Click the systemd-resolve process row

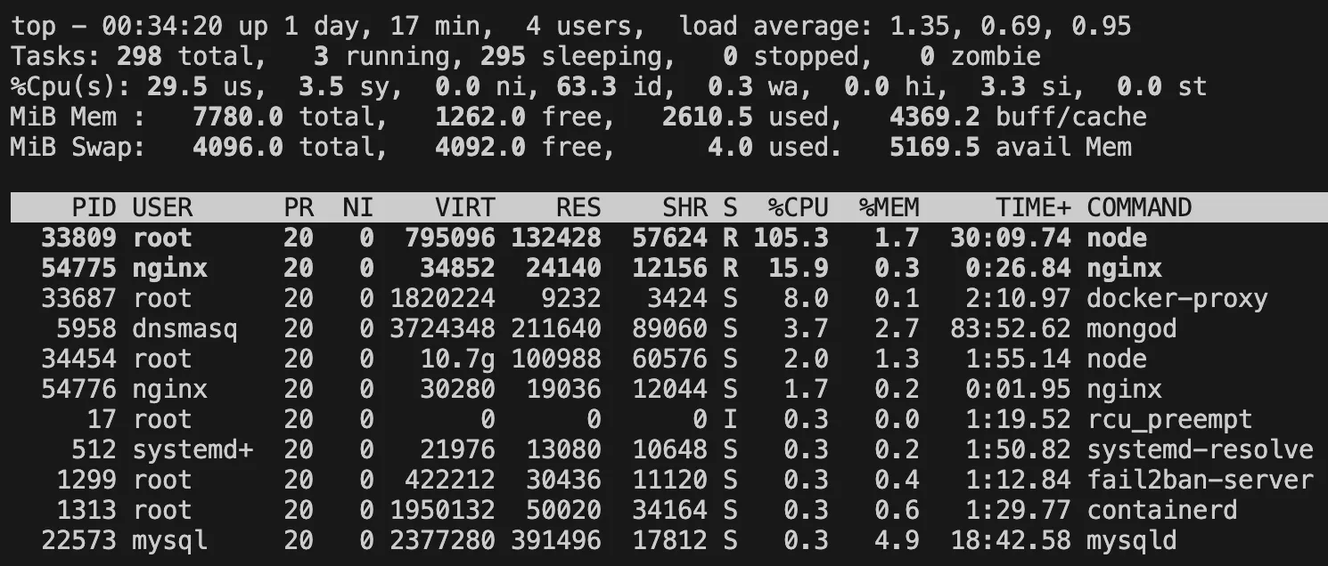(x=664, y=449)
